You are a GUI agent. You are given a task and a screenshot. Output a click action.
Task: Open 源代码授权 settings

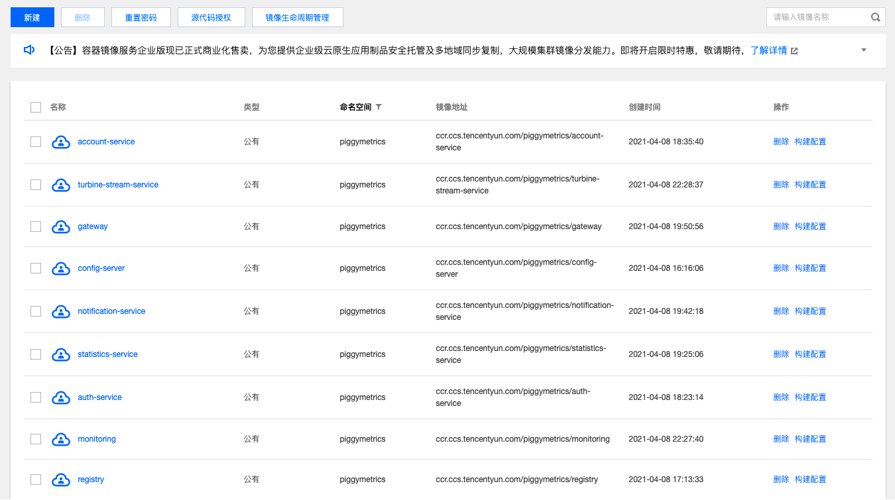211,18
